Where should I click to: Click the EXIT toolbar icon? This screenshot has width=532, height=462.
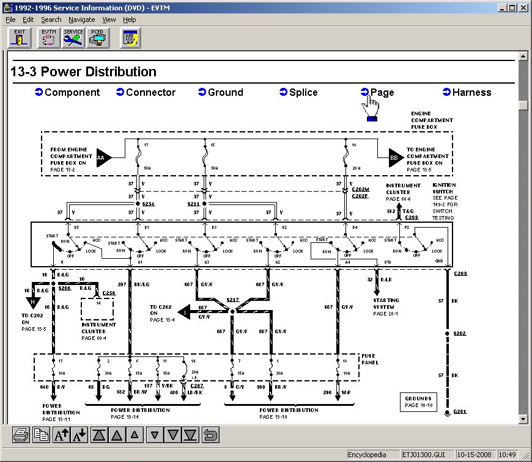(20, 38)
